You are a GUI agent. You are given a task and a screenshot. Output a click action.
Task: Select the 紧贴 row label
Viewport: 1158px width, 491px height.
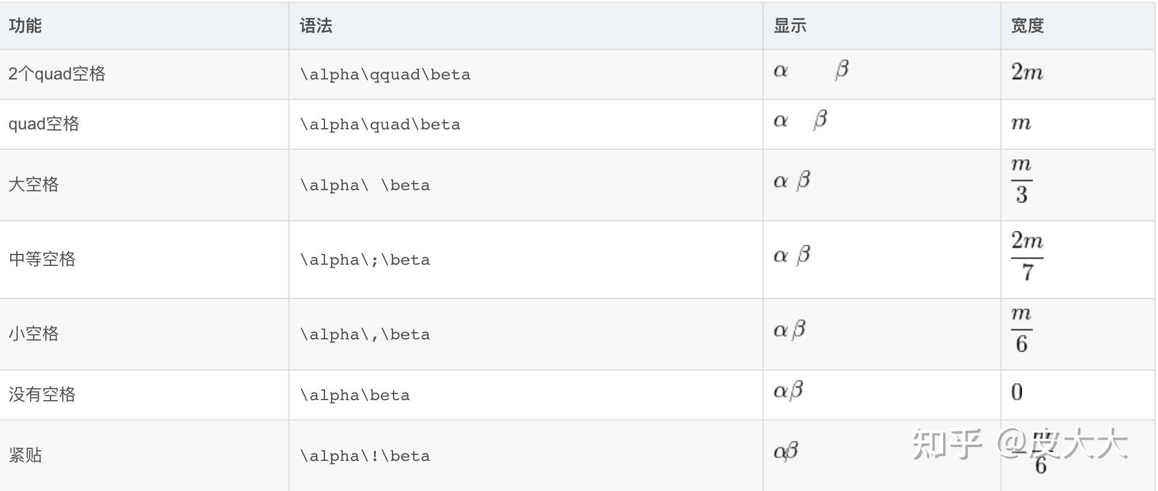[x=25, y=455]
